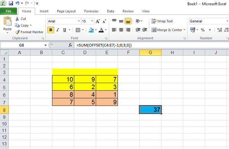Click the Save icon in Quick Access toolbar
229x149 pixels.
click(x=11, y=3)
